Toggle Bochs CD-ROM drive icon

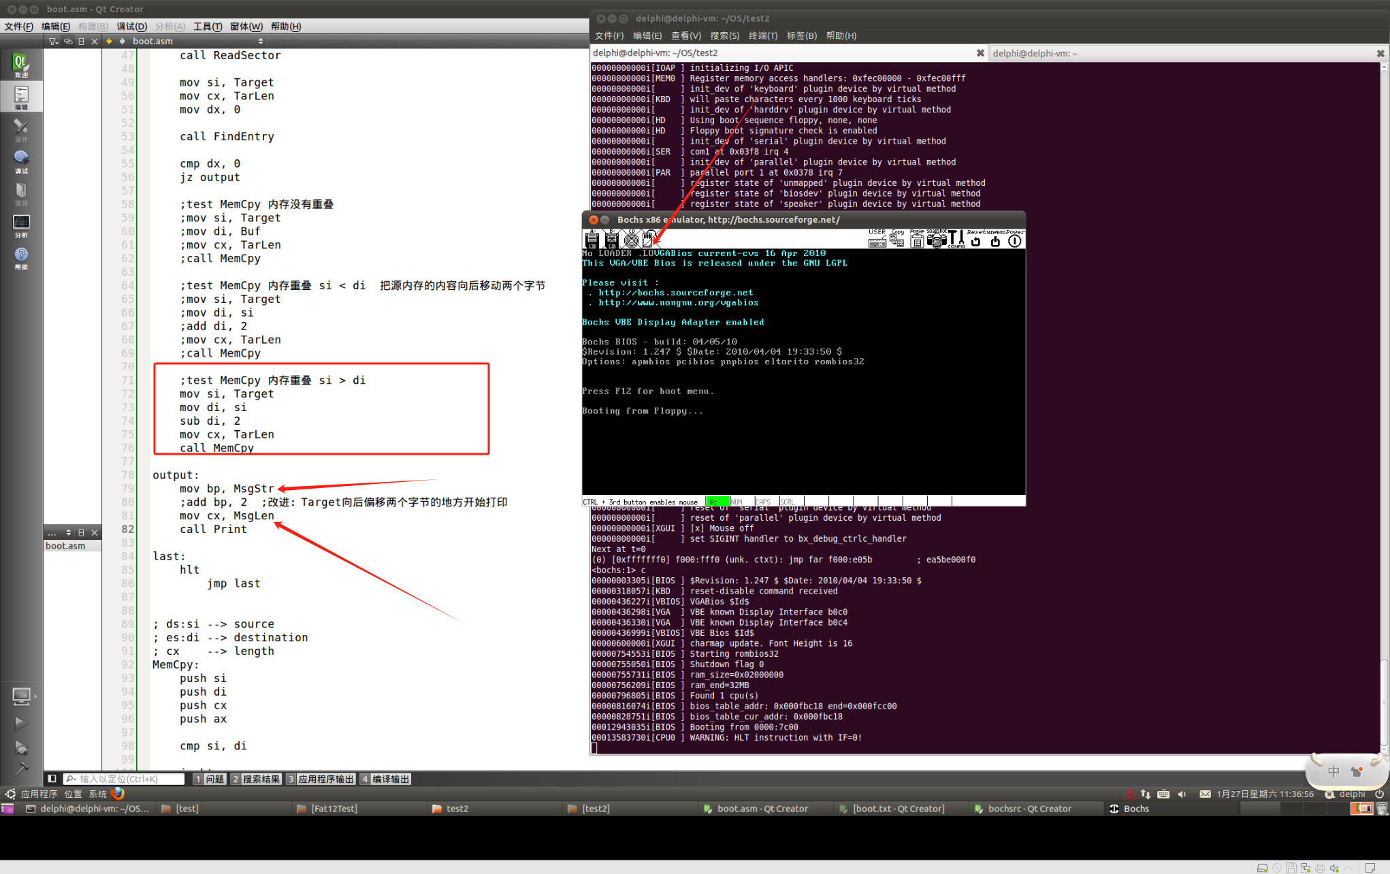pos(631,240)
